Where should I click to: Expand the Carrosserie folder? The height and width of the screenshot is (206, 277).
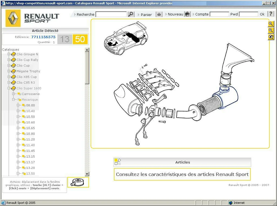tap(13, 94)
